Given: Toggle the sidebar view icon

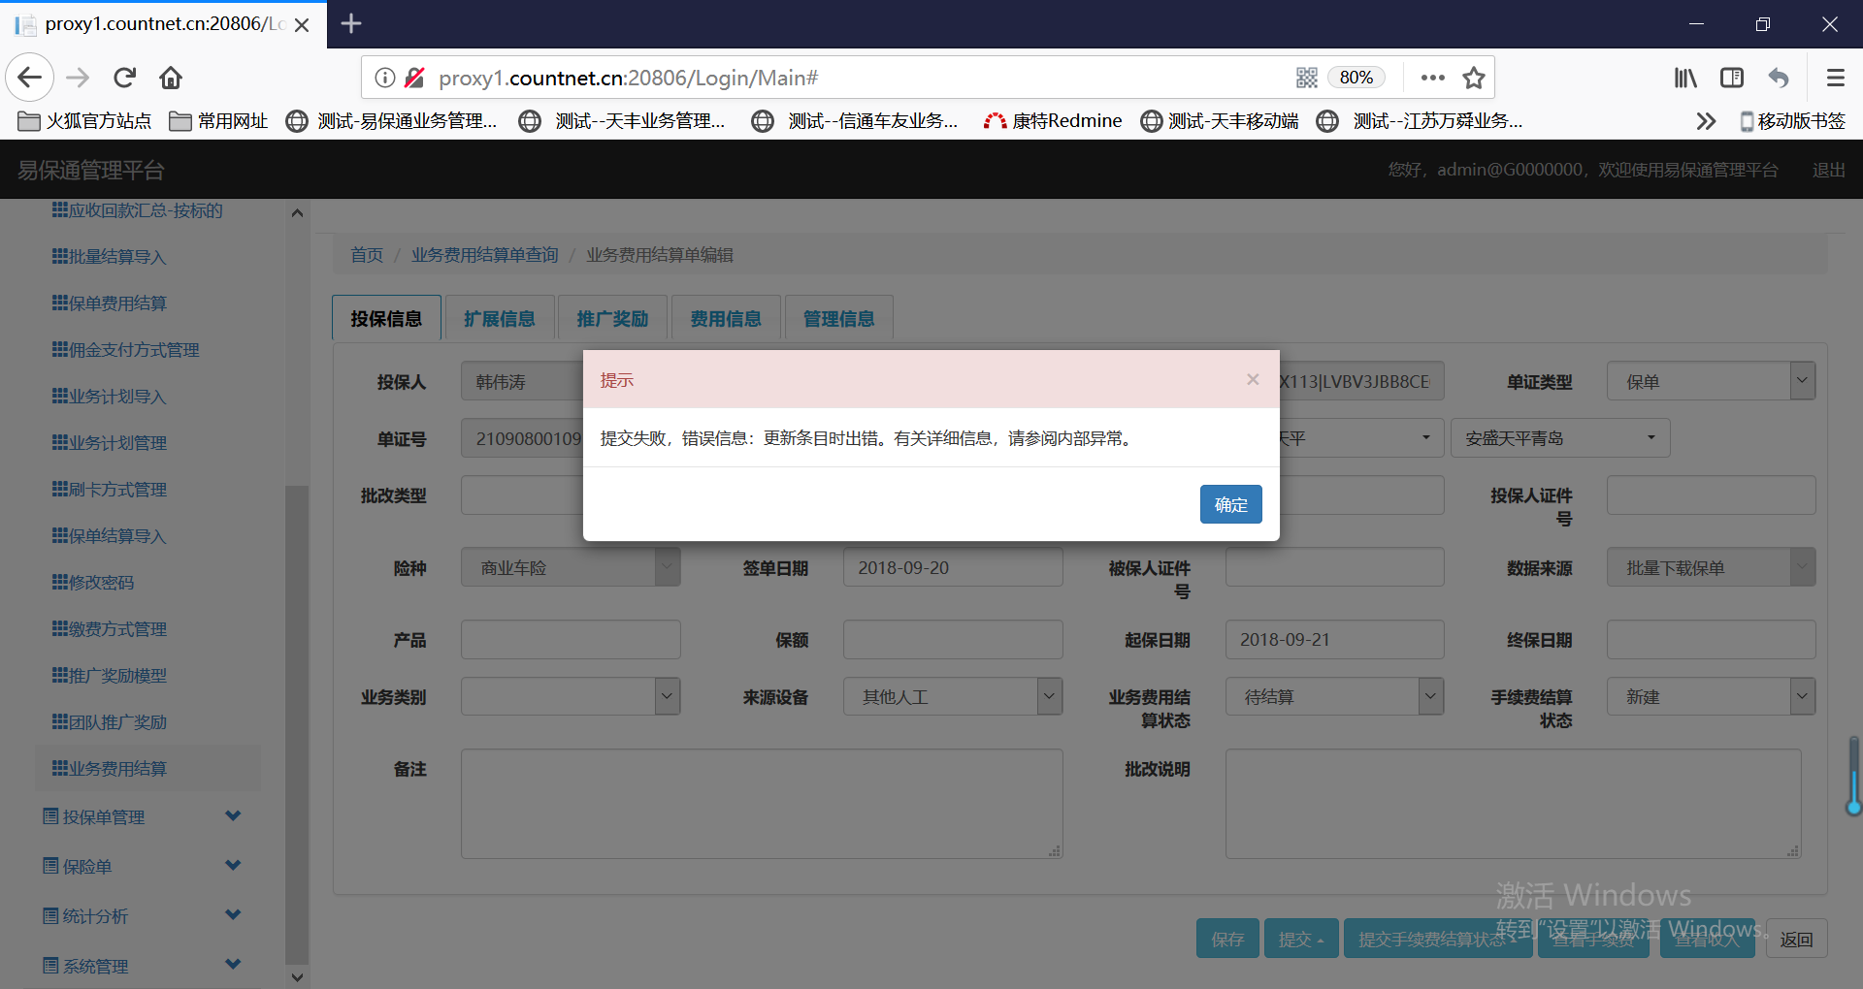Looking at the screenshot, I should coord(1732,78).
